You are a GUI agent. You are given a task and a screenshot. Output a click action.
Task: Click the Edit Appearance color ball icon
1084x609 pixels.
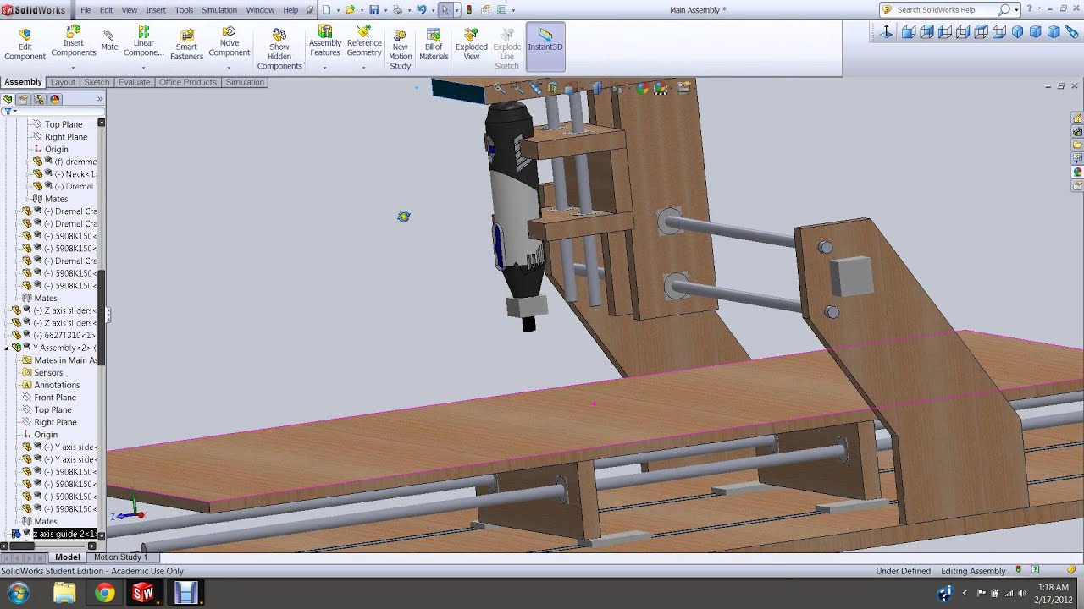[642, 88]
